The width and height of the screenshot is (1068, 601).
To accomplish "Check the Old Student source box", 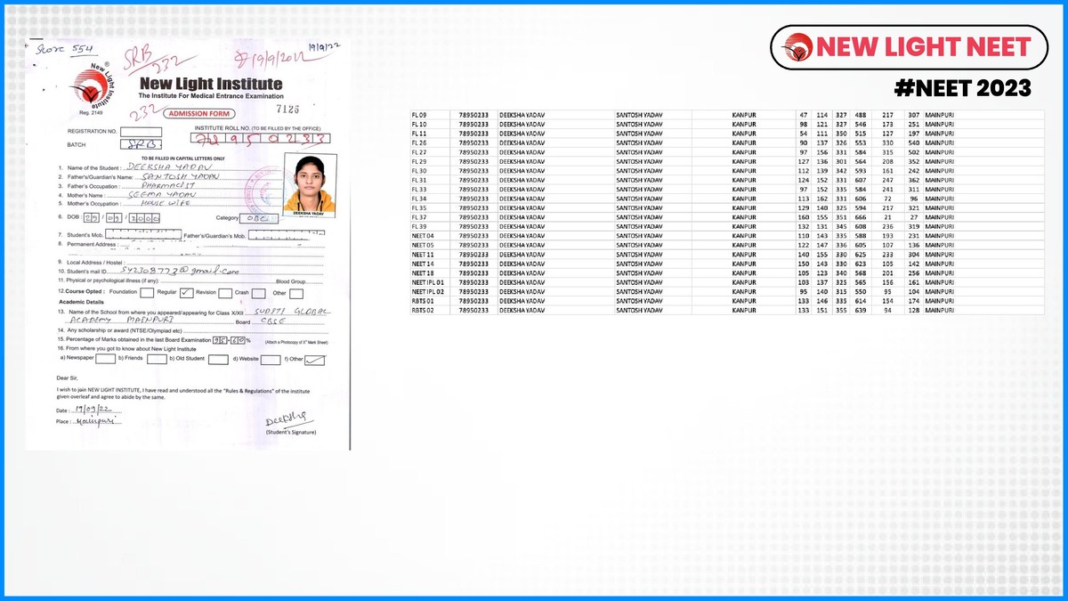I will (217, 359).
